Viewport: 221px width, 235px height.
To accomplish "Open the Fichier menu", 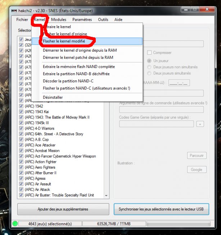I will coord(22,19).
